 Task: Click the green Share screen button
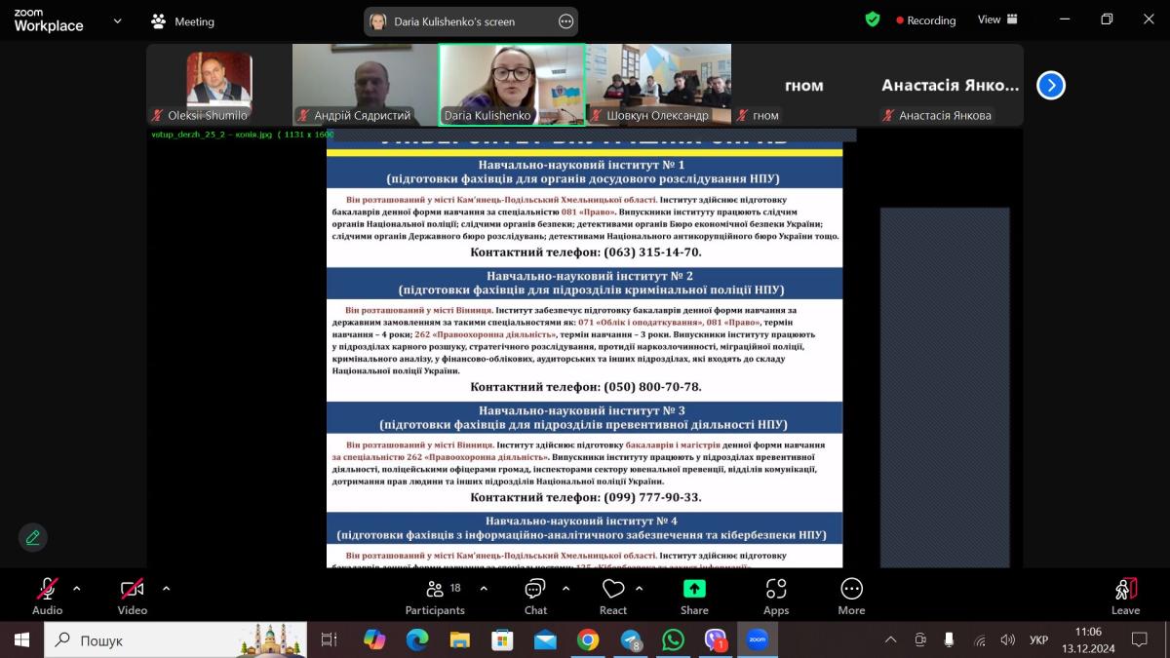tap(694, 596)
